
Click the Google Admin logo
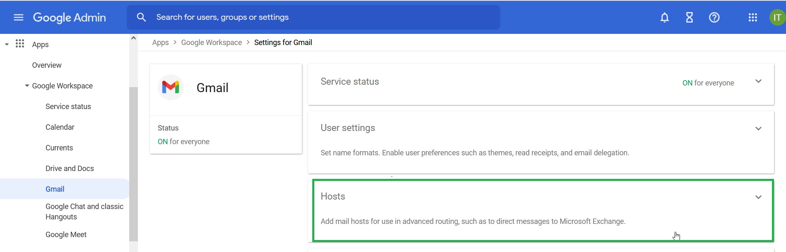pyautogui.click(x=70, y=17)
